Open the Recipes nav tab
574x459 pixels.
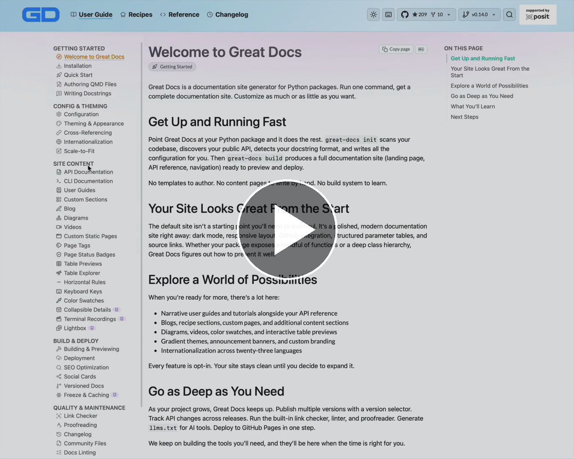(136, 14)
